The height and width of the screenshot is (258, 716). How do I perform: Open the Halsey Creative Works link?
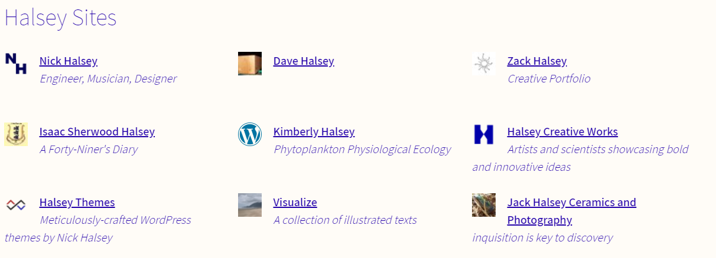point(562,131)
